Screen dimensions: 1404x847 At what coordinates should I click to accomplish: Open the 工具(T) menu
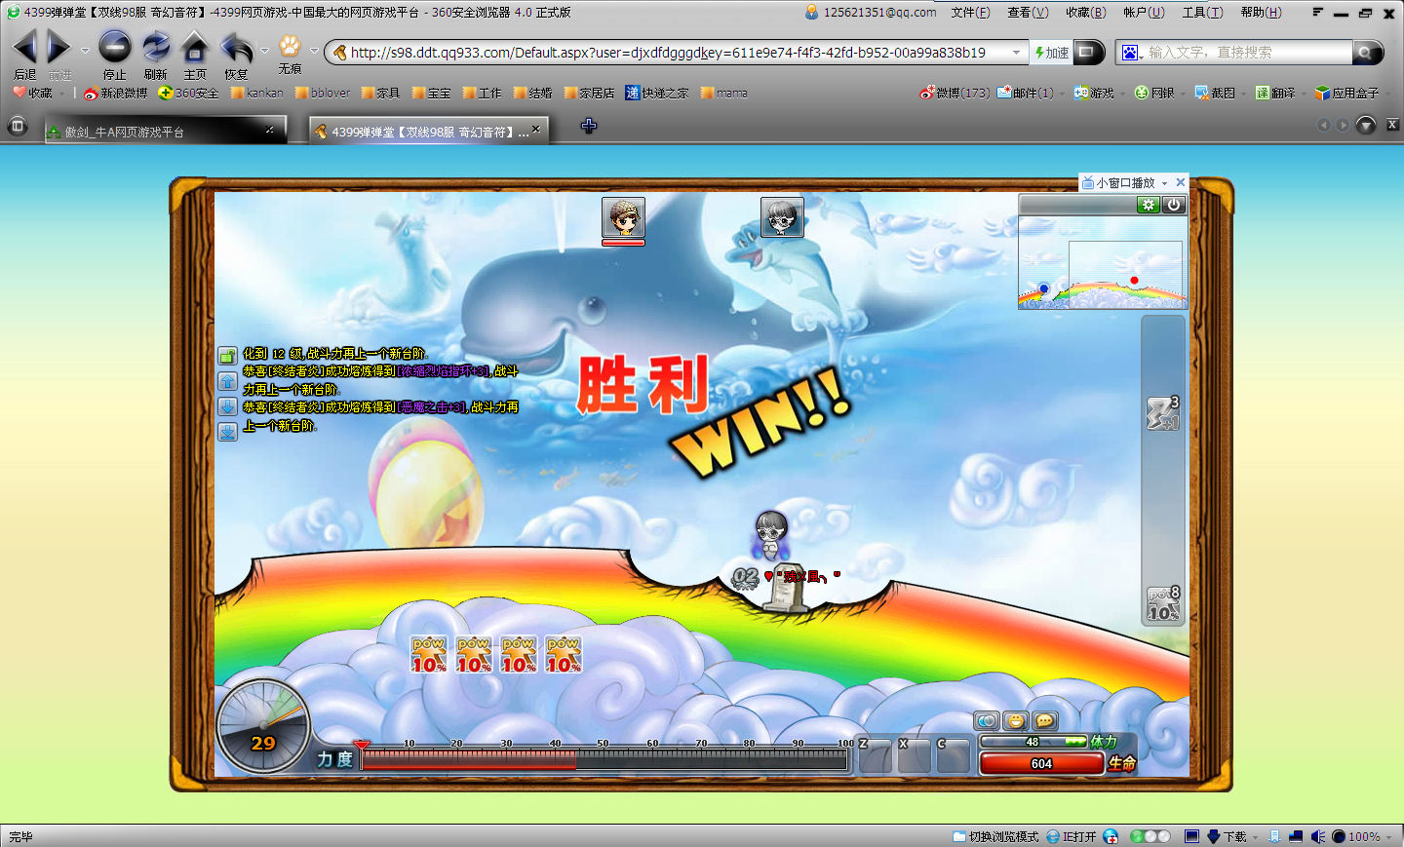(1202, 13)
